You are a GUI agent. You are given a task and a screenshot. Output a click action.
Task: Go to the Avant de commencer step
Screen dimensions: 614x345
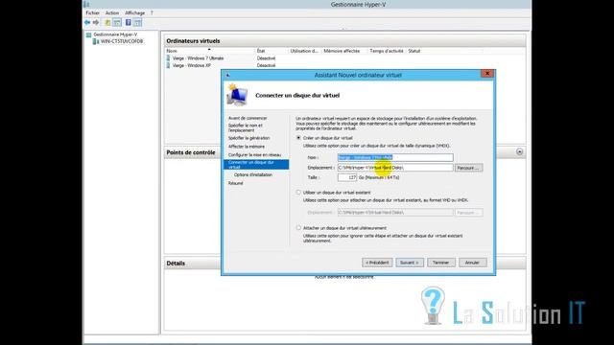click(x=248, y=118)
